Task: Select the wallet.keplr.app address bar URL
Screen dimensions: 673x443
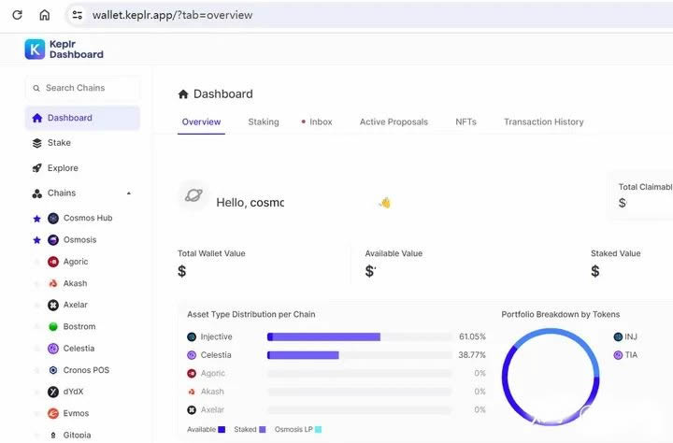Action: point(173,15)
